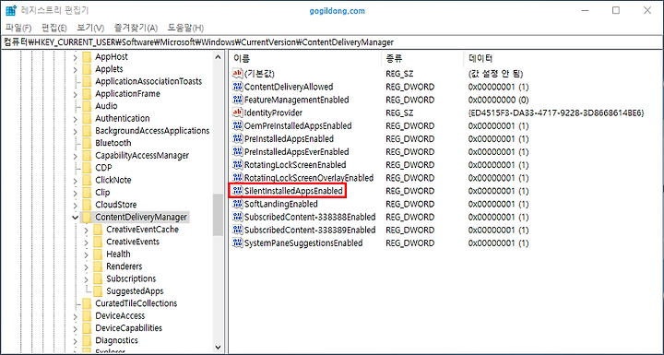This screenshot has width=664, height=355.
Task: Click the CloudStore folder icon
Action: [x=87, y=205]
